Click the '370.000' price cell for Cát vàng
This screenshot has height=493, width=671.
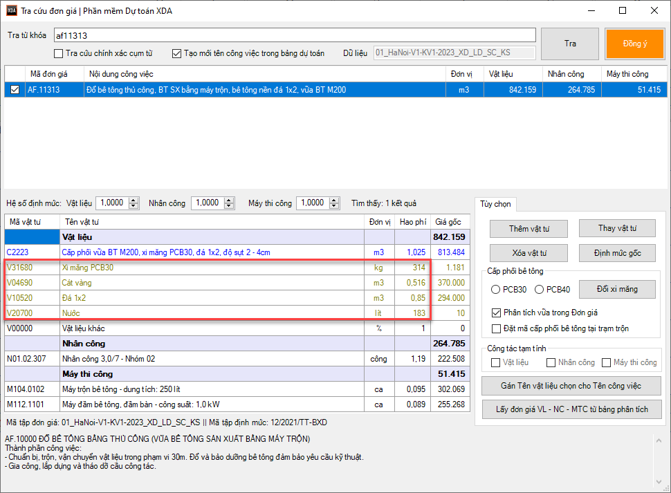(x=450, y=283)
